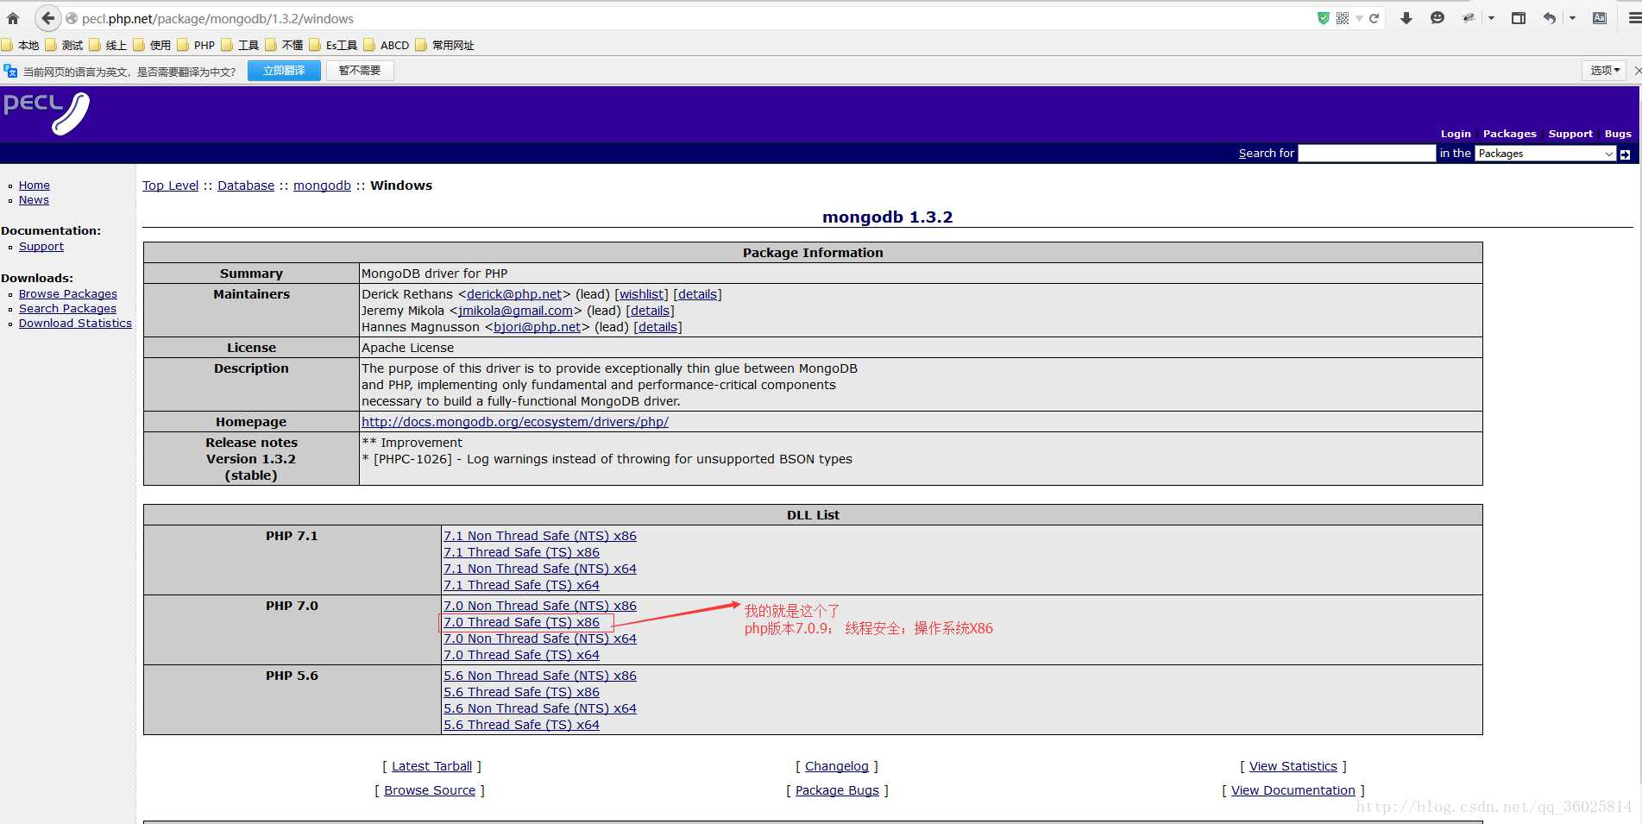This screenshot has width=1642, height=824.
Task: Click mongodb breadcrumb link
Action: coord(322,186)
